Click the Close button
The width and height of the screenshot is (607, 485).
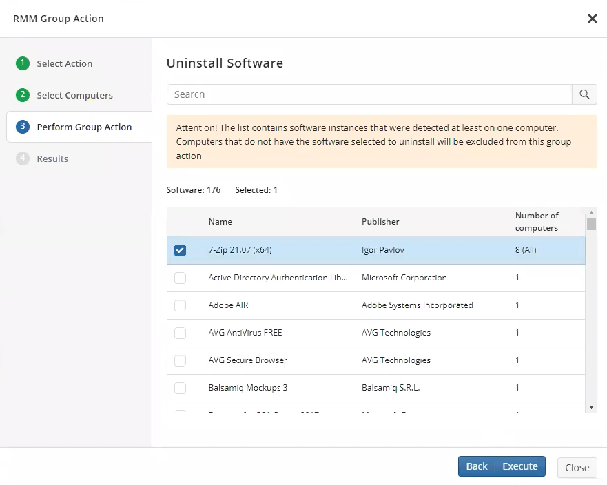tap(577, 468)
